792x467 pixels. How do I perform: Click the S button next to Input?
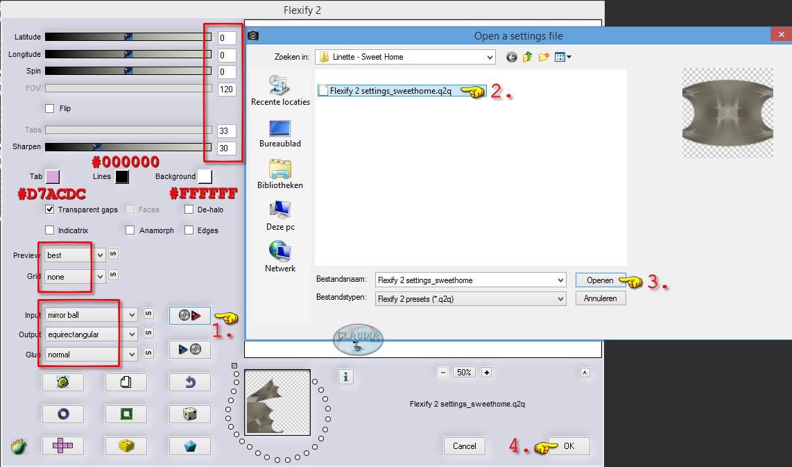pos(148,314)
